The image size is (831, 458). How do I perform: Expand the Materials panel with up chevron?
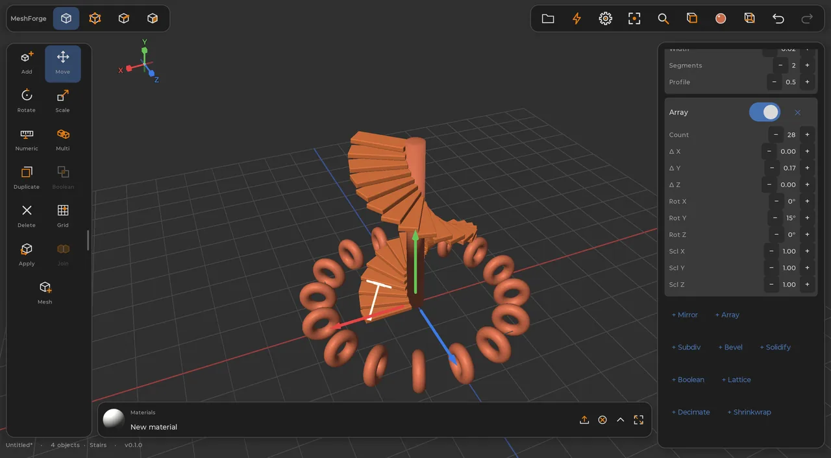pos(621,420)
